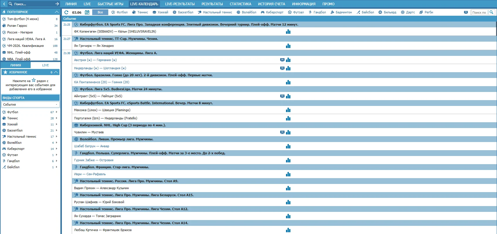Open statistics icon for Ян Грнчирж match
497x234 pixels.
click(288, 46)
